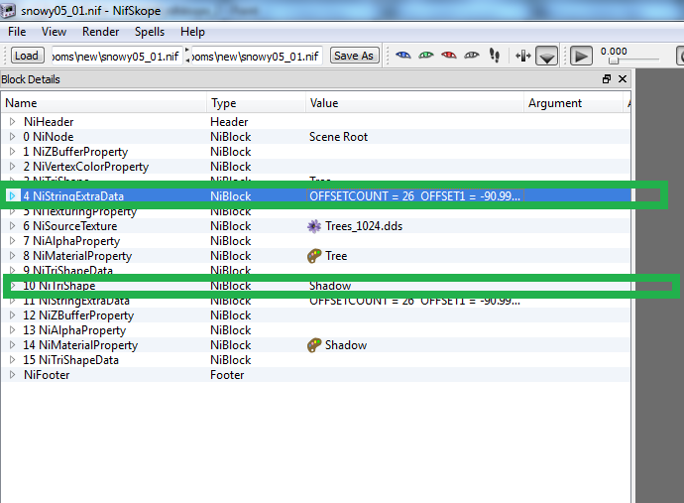
Task: Open the File menu
Action: point(17,32)
